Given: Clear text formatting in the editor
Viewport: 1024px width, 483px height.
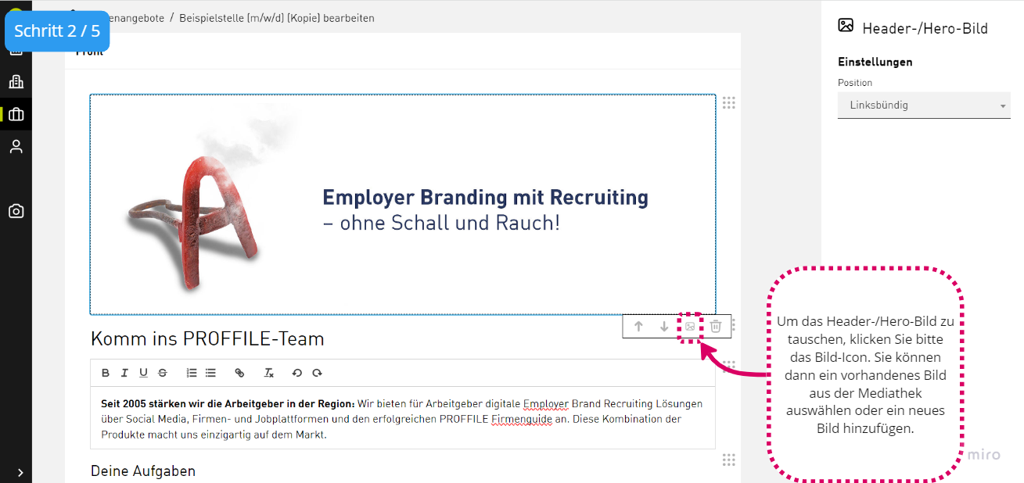Looking at the screenshot, I should 268,373.
